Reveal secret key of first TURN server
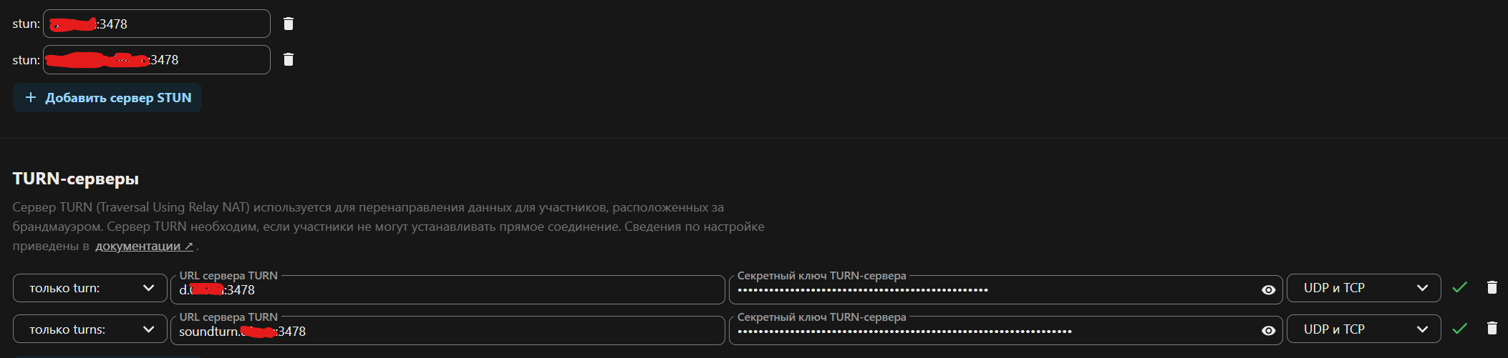The width and height of the screenshot is (1508, 358). coord(1268,289)
